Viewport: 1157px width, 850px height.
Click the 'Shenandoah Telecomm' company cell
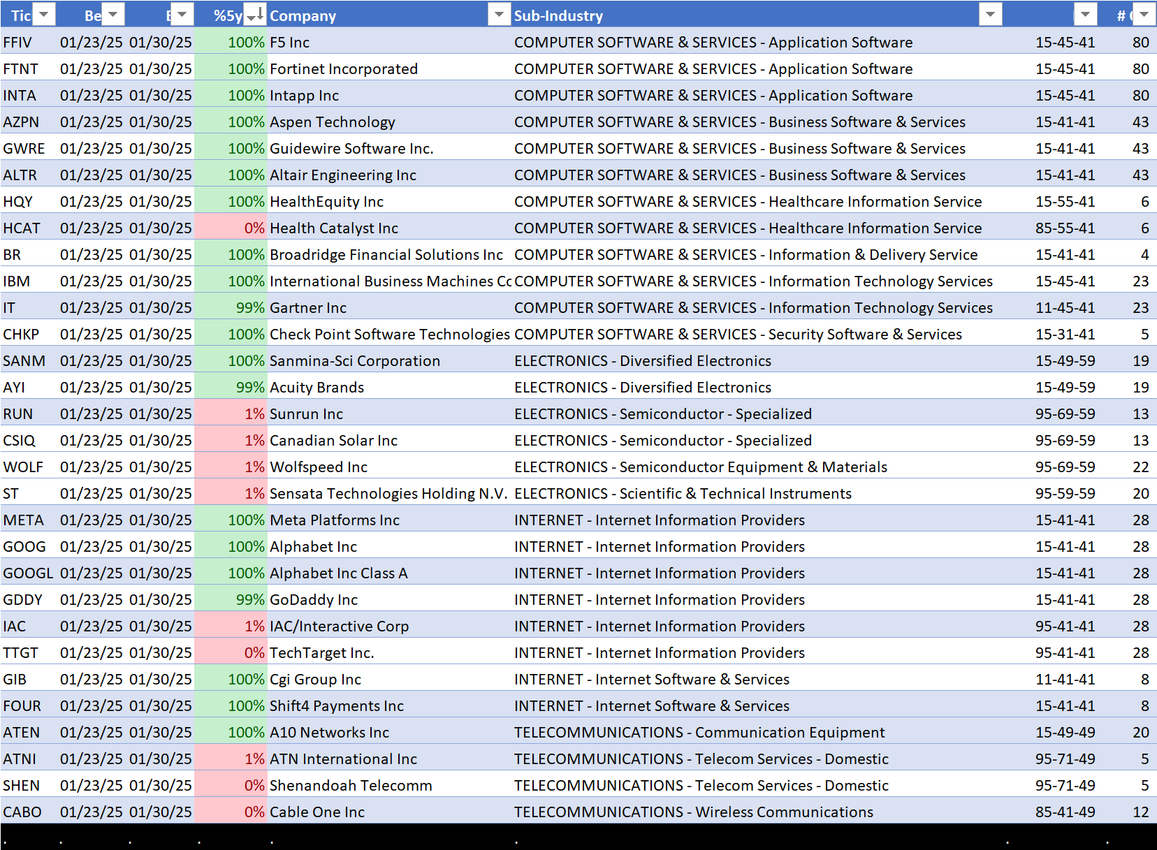click(x=389, y=785)
